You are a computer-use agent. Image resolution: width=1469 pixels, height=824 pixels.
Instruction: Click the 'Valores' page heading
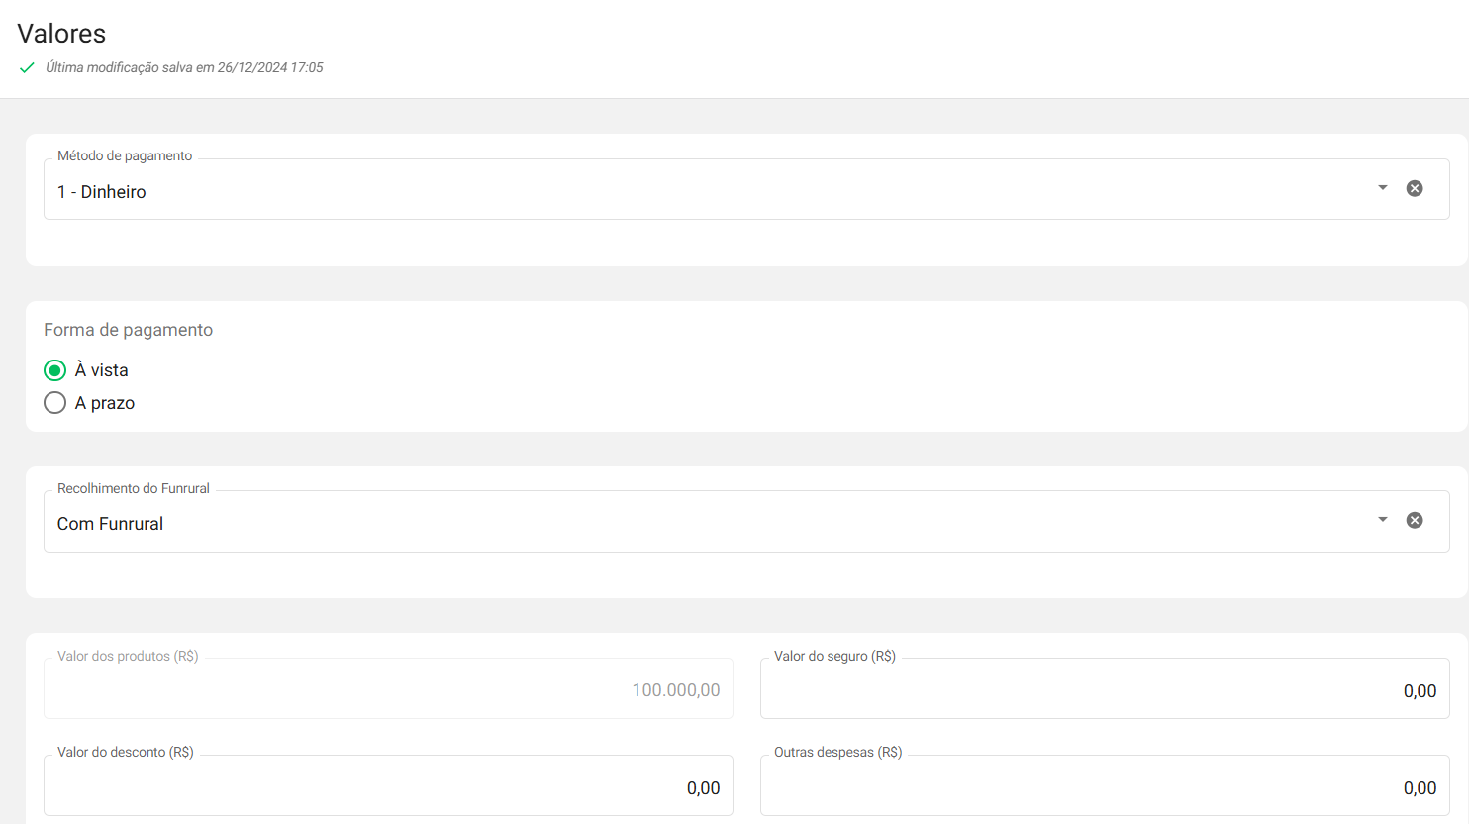(61, 34)
